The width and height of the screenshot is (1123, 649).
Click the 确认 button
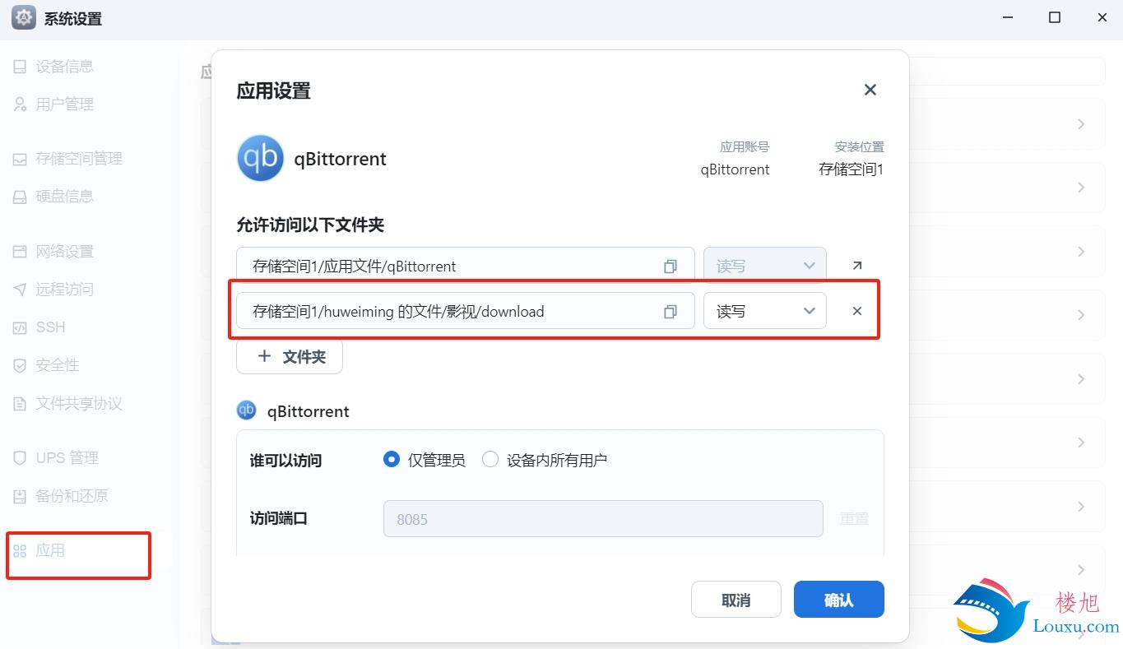coord(839,600)
